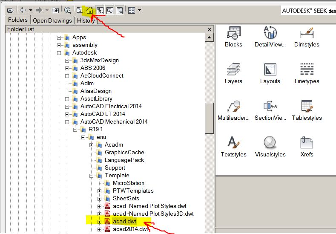Click the Autodesk Seek link

point(309,11)
